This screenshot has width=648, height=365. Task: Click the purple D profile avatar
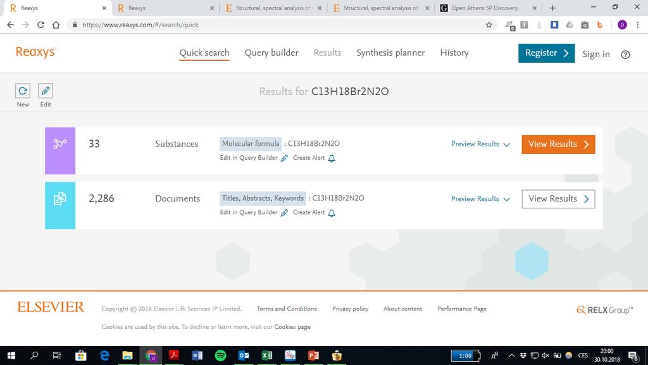[x=622, y=25]
